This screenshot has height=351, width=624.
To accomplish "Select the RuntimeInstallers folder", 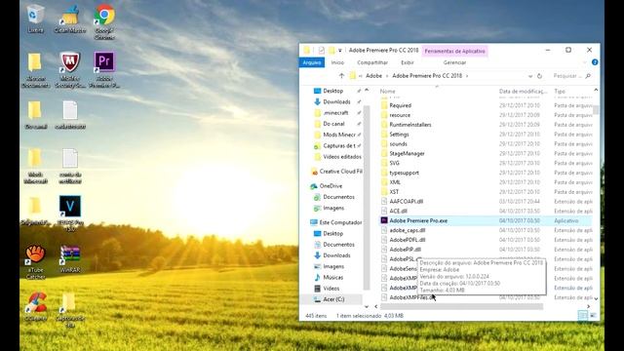I will [x=410, y=125].
